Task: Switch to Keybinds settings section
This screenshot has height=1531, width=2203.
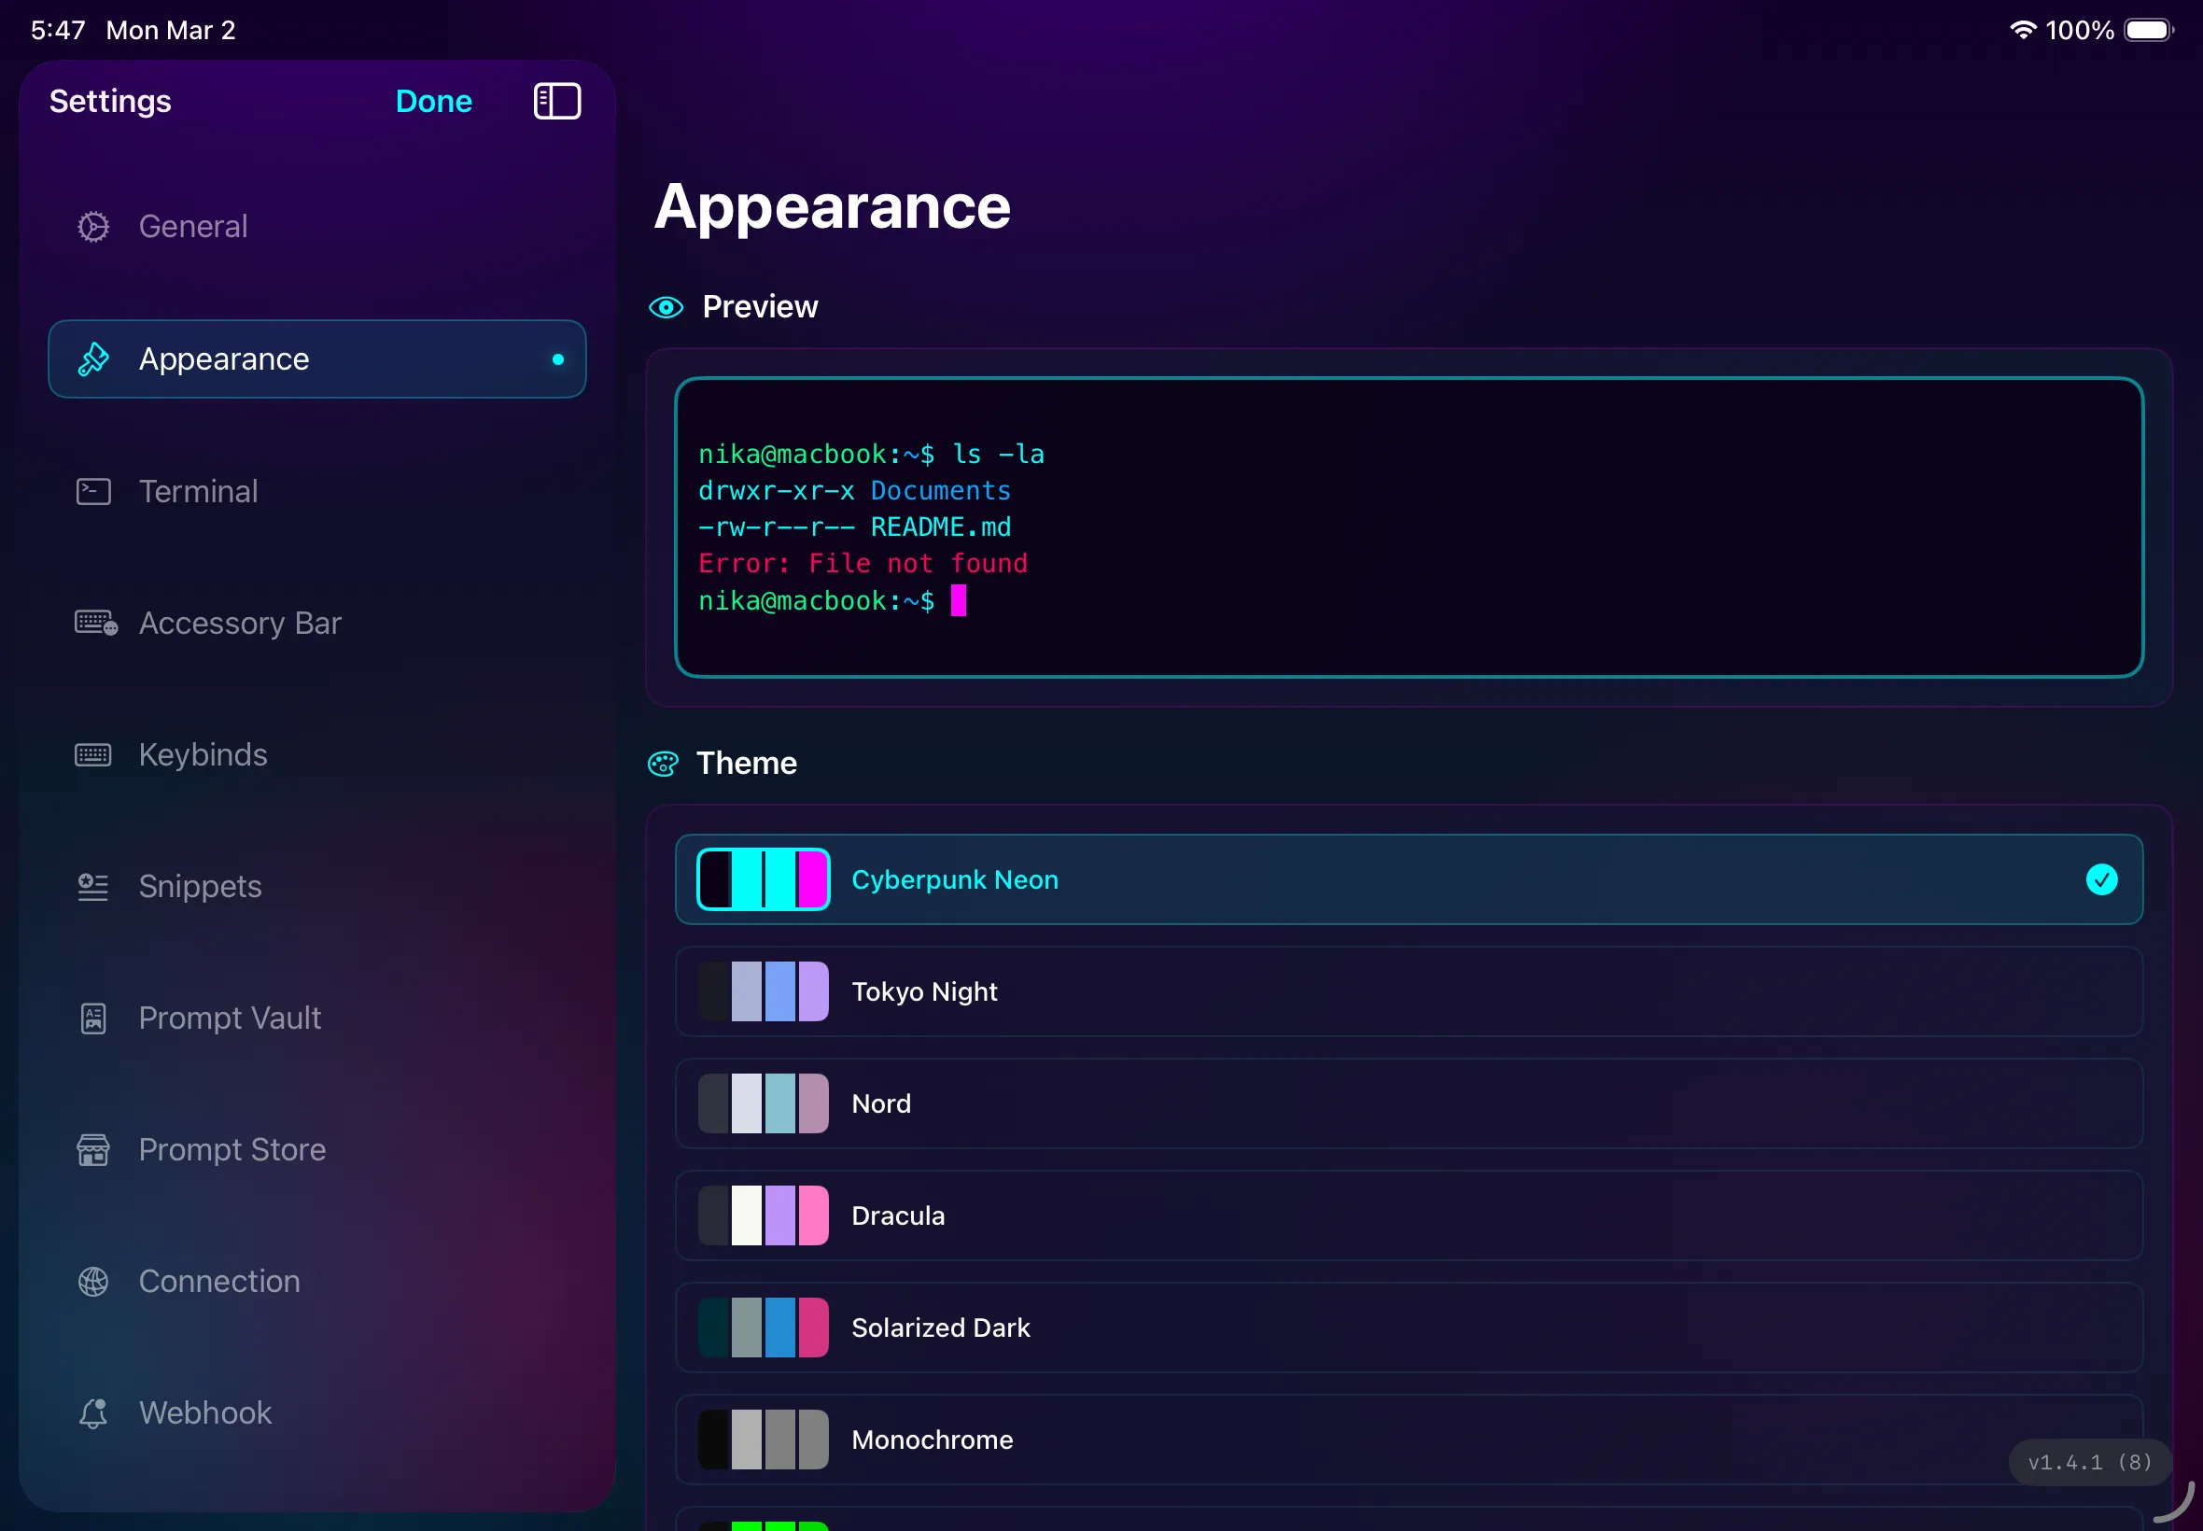Action: [203, 755]
